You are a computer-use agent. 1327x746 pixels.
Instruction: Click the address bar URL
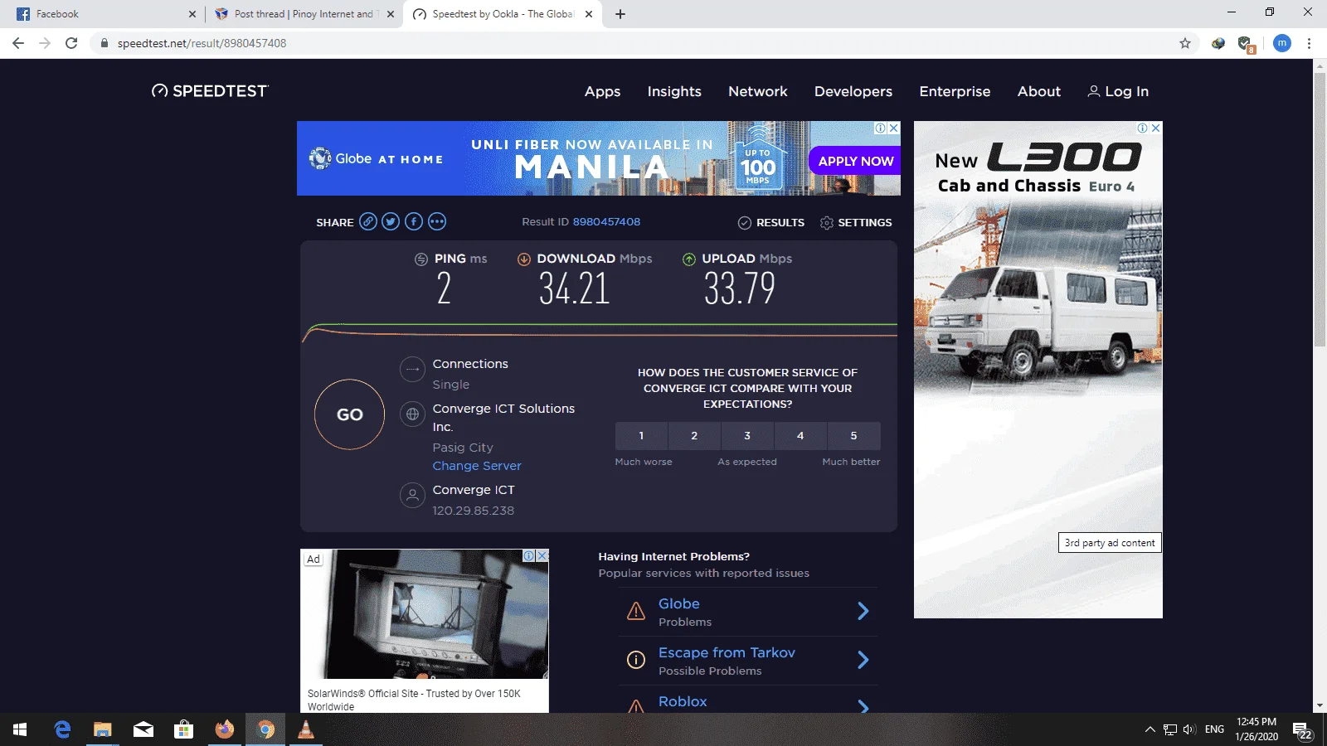pos(202,43)
